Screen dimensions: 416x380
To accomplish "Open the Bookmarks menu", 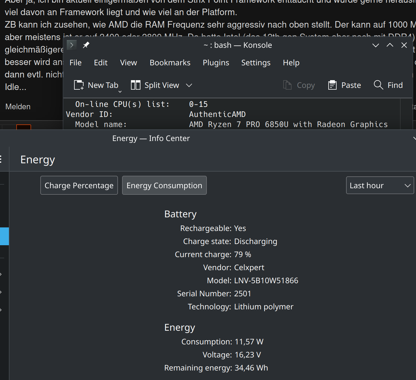I will (170, 63).
